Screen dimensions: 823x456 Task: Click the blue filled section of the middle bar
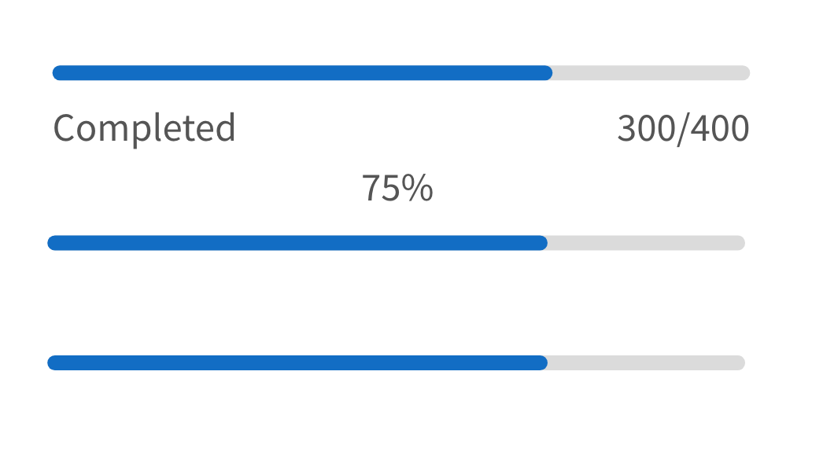[x=297, y=243]
